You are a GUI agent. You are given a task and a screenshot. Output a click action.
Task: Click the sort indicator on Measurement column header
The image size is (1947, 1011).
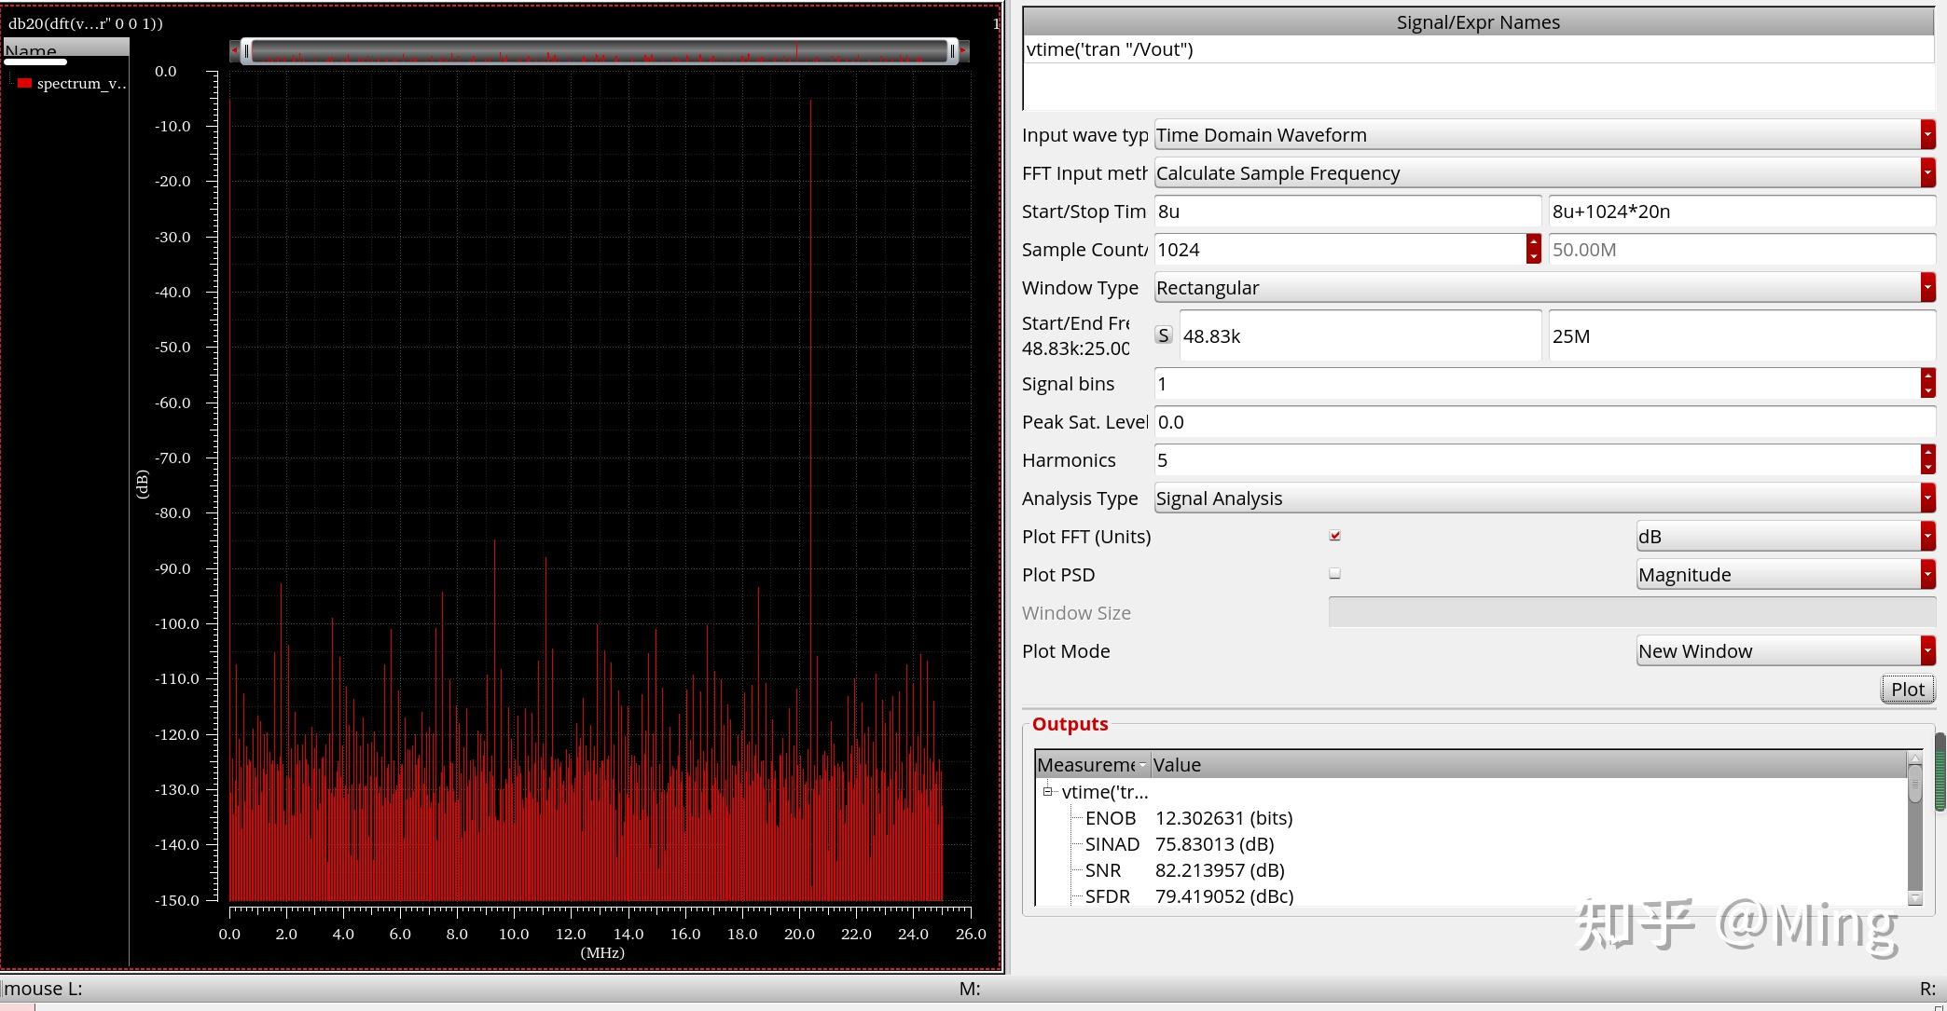tap(1143, 764)
